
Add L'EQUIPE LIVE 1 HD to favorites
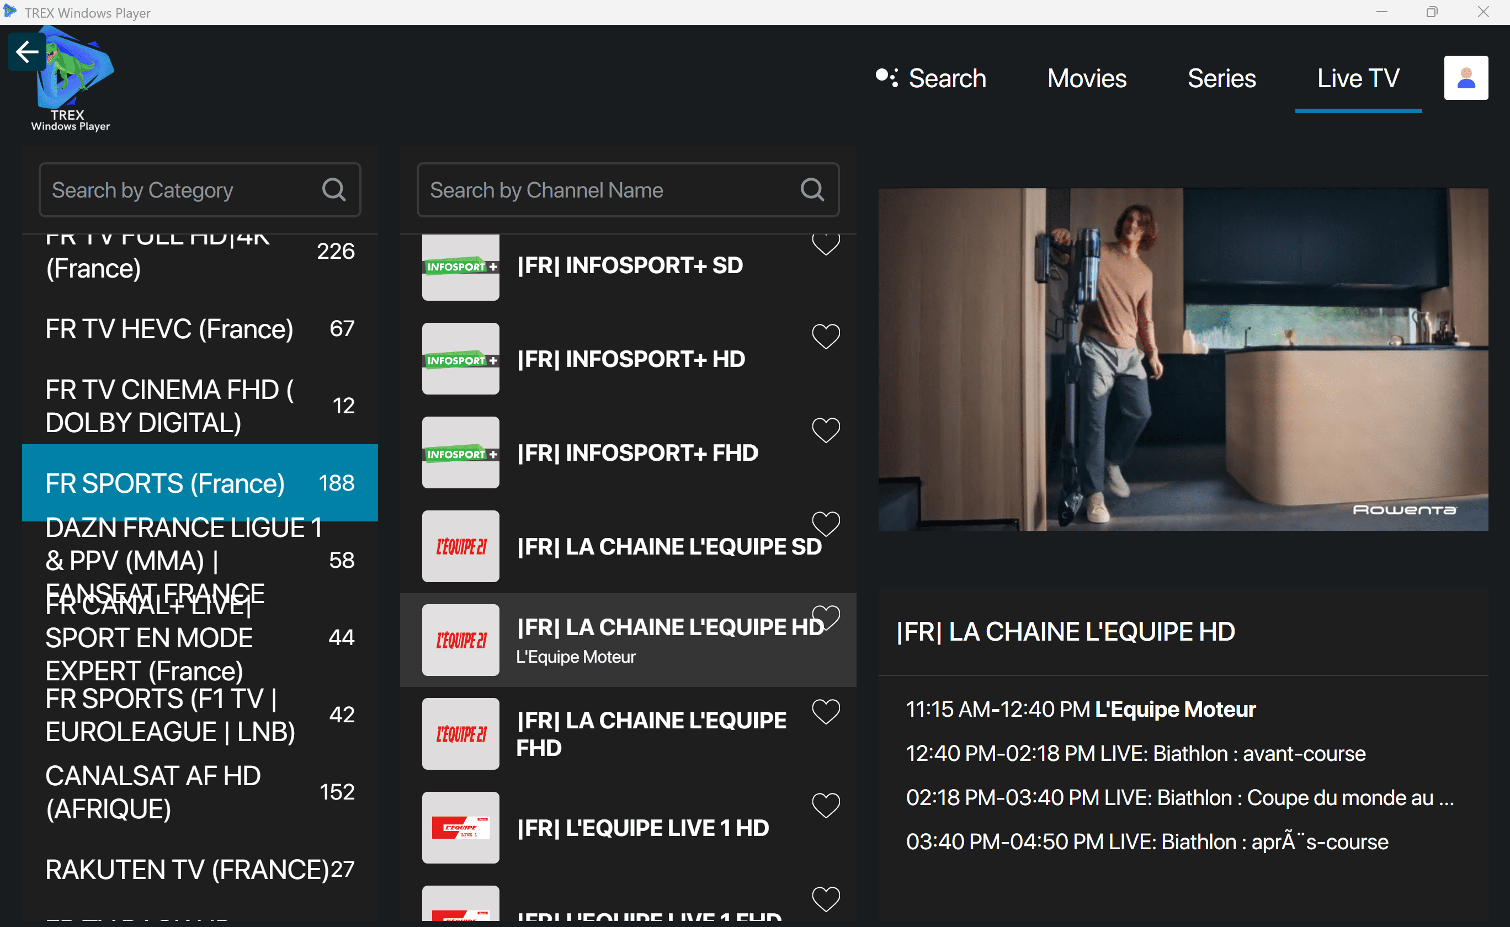[x=825, y=806]
